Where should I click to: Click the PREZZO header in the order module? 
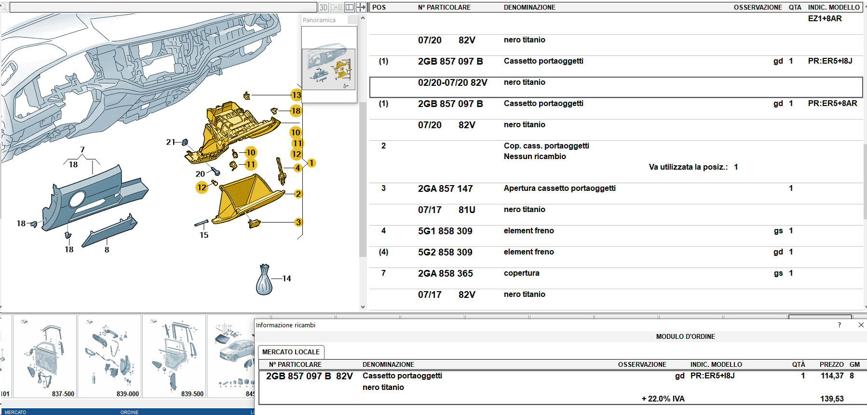click(x=831, y=364)
